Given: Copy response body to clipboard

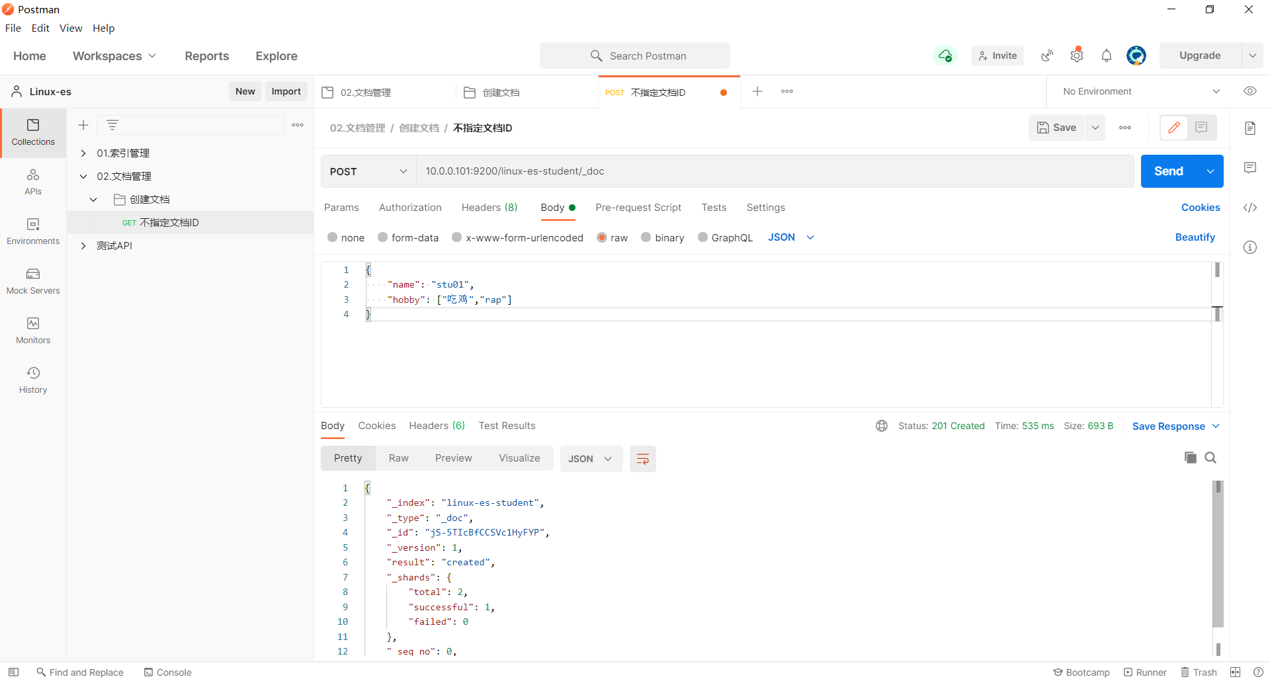Looking at the screenshot, I should pyautogui.click(x=1190, y=458).
